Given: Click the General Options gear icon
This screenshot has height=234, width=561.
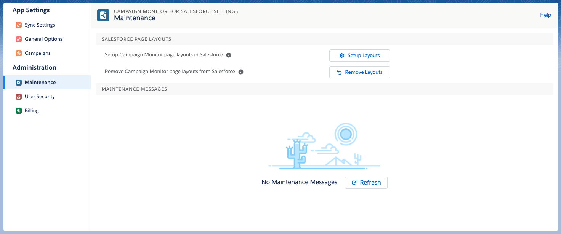Looking at the screenshot, I should (x=19, y=39).
